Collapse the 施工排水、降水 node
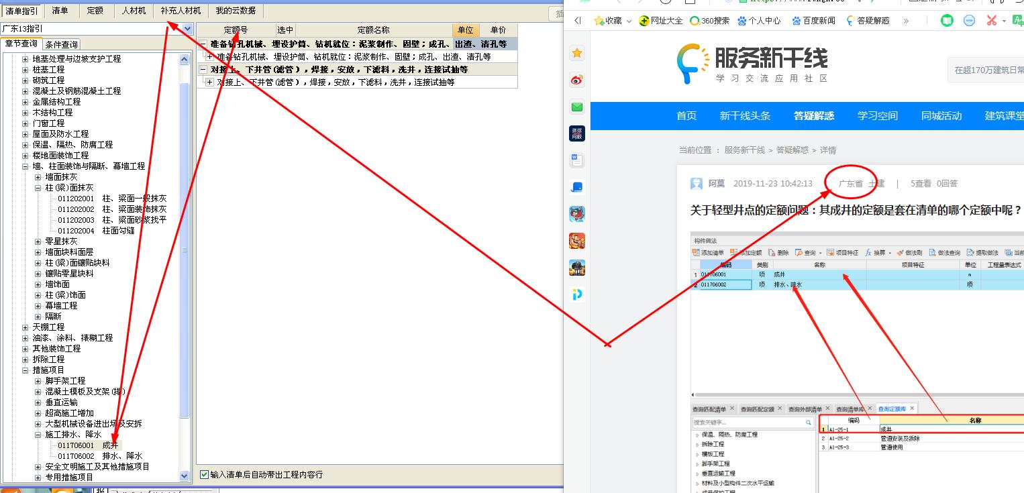The width and height of the screenshot is (1024, 493). pos(38,435)
